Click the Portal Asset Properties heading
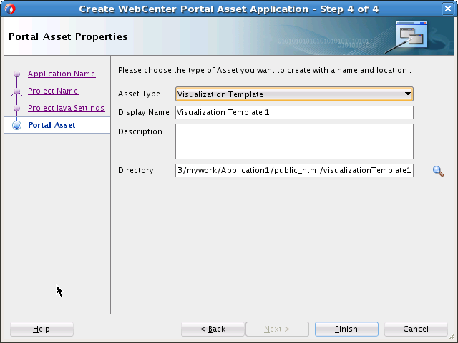The height and width of the screenshot is (343, 458). pyautogui.click(x=68, y=36)
